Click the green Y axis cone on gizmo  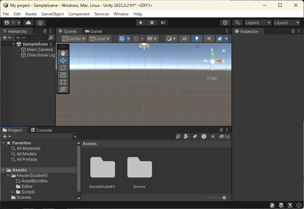pos(213,55)
